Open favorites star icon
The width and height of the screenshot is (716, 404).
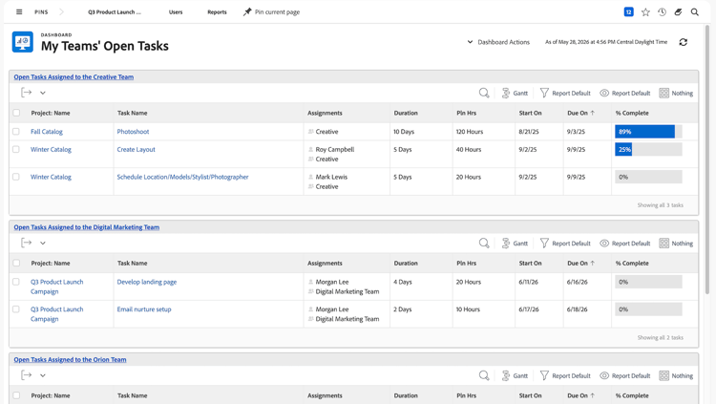pos(645,12)
